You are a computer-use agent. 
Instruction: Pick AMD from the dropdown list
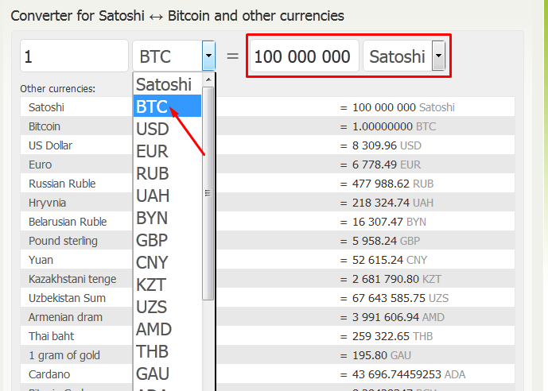pos(167,329)
